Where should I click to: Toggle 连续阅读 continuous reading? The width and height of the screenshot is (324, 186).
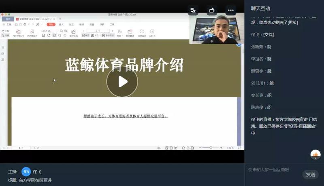coord(108,36)
